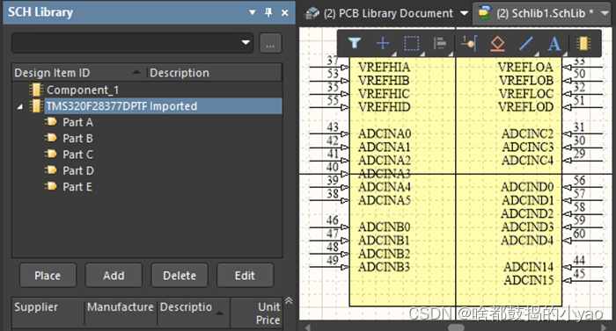Select Part D of the component
This screenshot has width=616, height=331.
tap(77, 170)
